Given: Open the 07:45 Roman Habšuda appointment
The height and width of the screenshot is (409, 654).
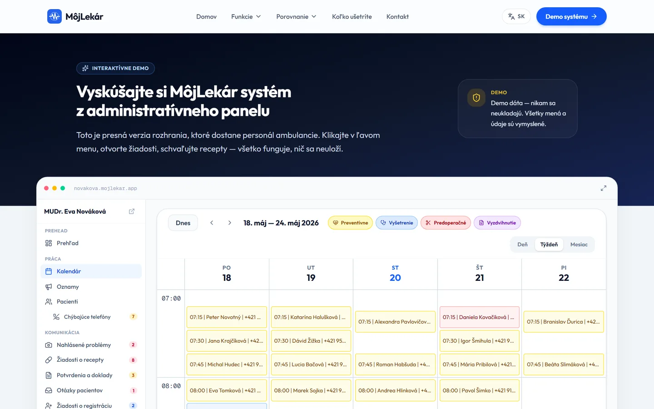Looking at the screenshot, I should pos(396,364).
